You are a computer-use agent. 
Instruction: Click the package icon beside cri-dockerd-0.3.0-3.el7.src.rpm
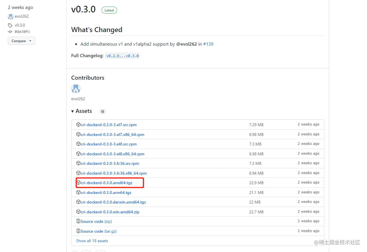point(78,125)
